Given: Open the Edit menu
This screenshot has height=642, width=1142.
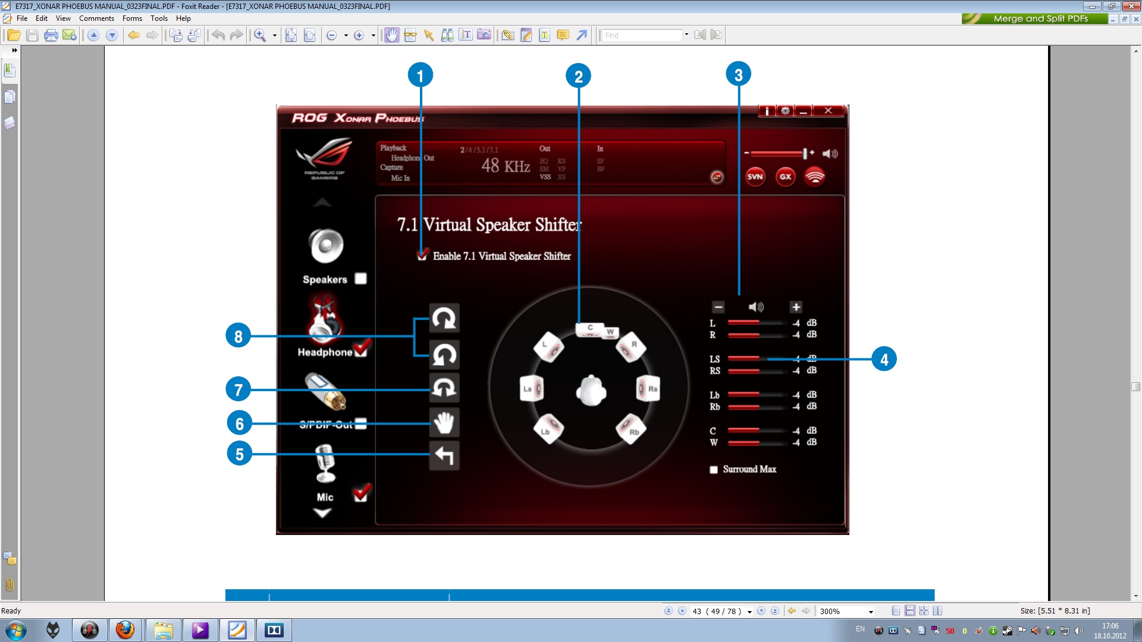Looking at the screenshot, I should (x=41, y=18).
